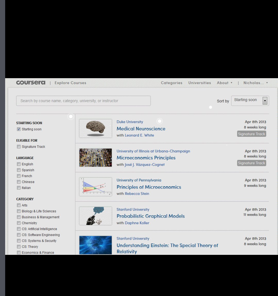
Task: Select Business & Management category checkbox
Action: tap(19, 217)
